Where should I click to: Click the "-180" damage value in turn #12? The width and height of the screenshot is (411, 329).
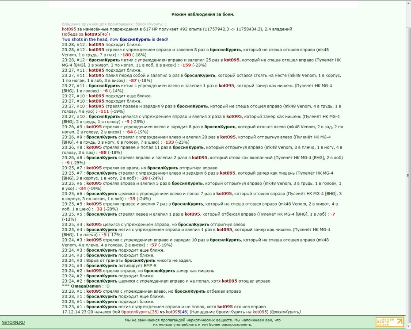126,55
